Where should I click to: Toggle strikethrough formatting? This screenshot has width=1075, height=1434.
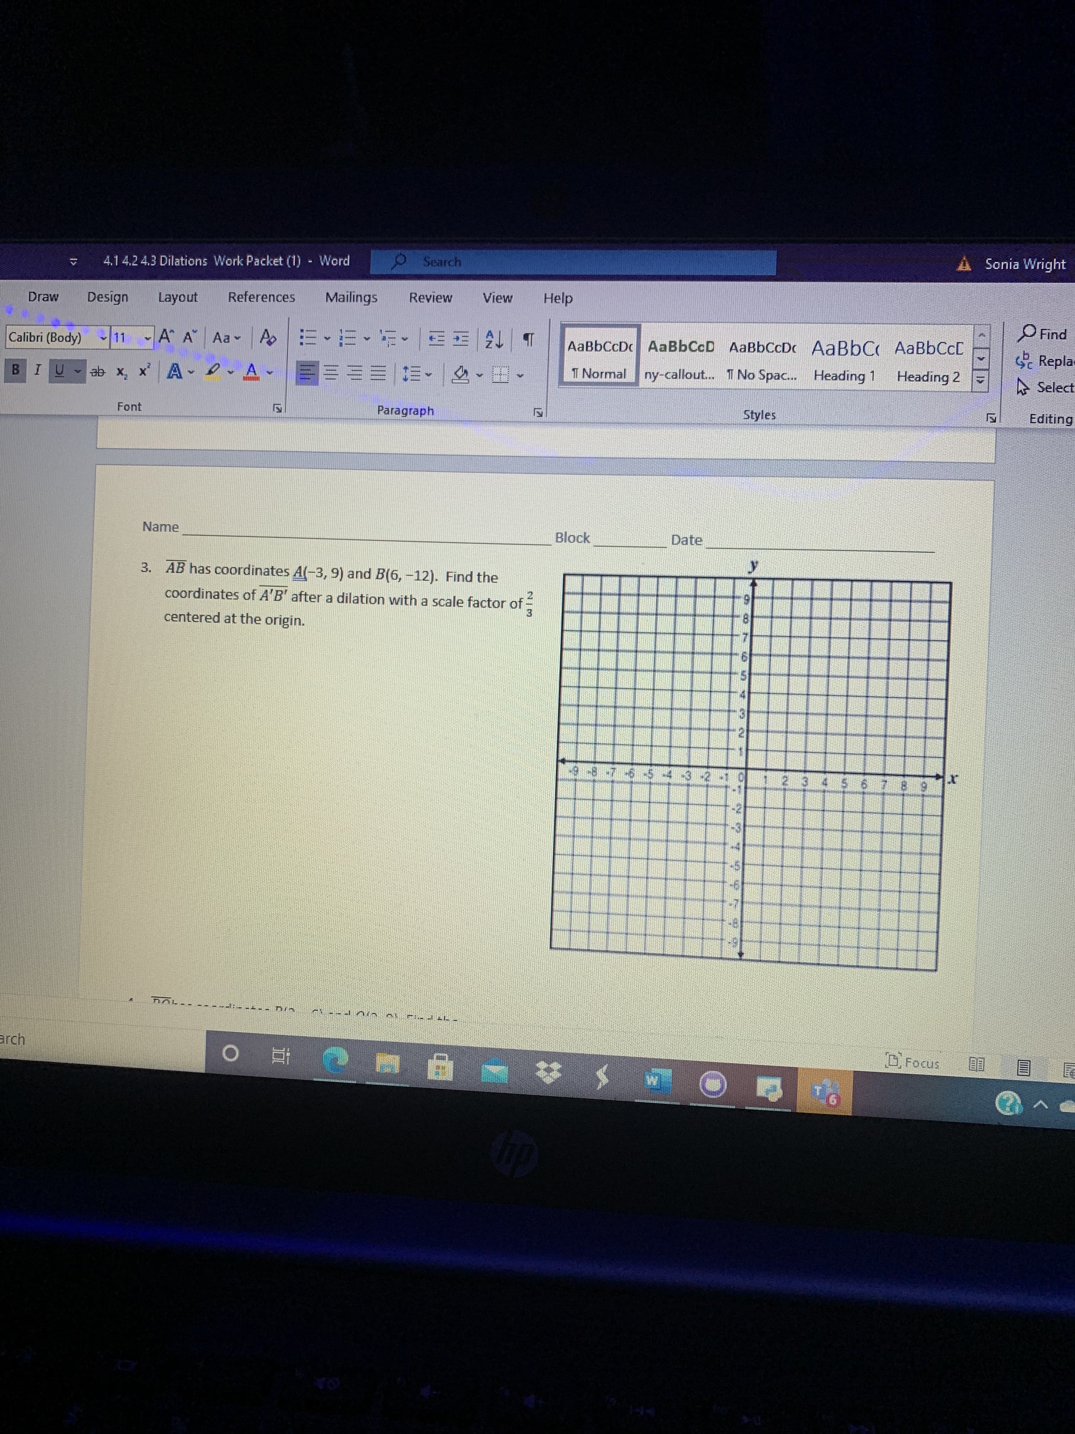pyautogui.click(x=98, y=371)
